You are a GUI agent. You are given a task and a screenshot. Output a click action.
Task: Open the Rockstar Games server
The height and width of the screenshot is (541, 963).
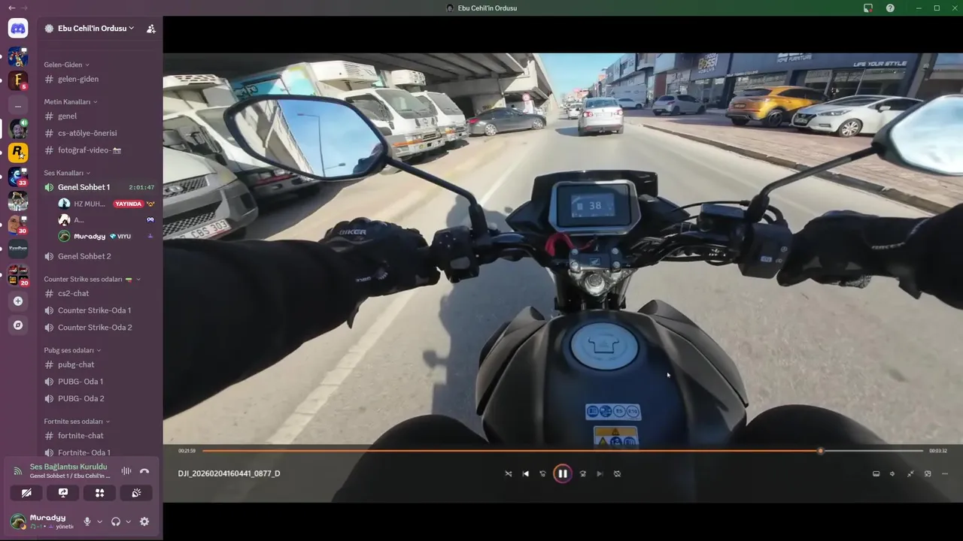[18, 153]
